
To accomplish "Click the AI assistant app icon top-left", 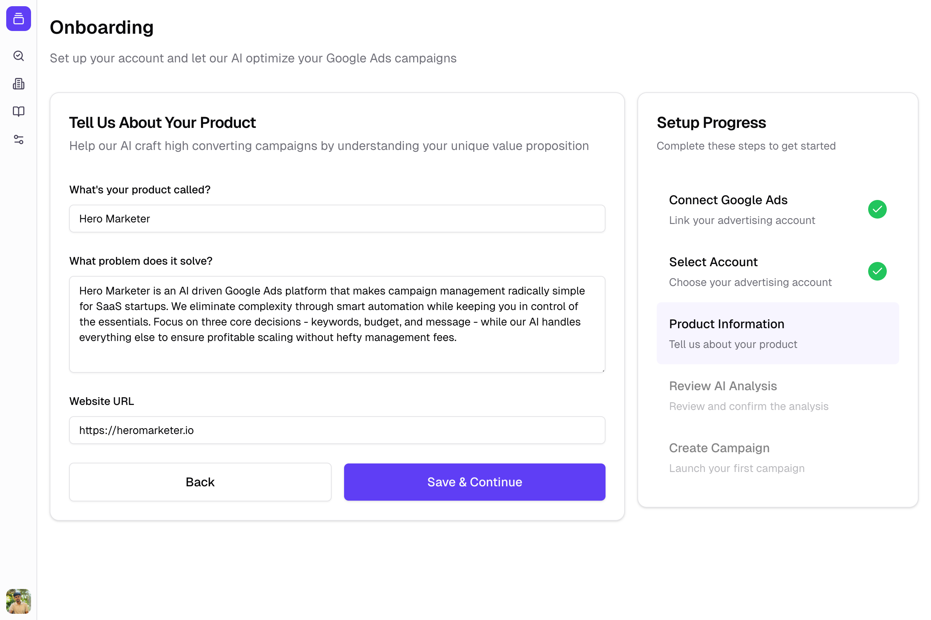I will tap(19, 19).
